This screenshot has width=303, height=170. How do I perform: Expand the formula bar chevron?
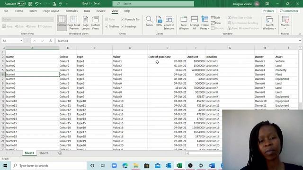[300, 41]
